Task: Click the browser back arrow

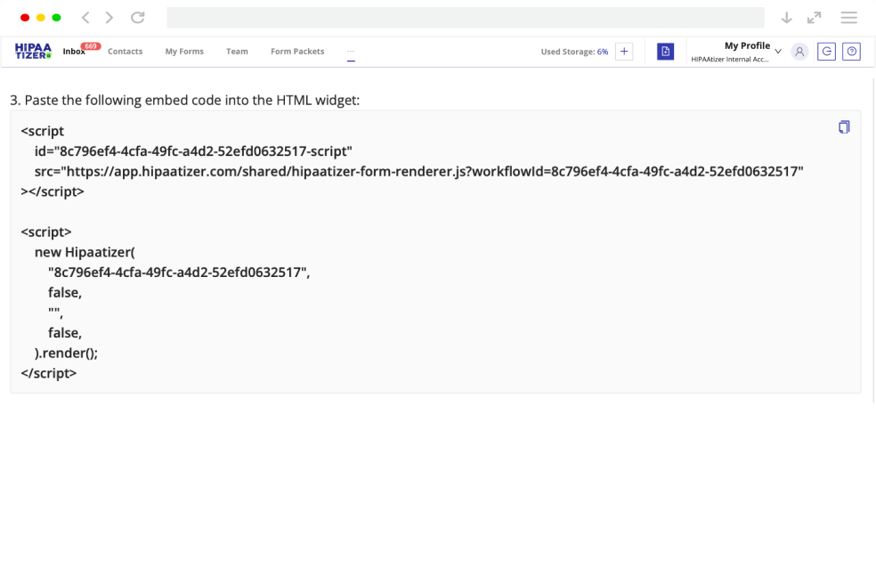Action: click(x=85, y=17)
